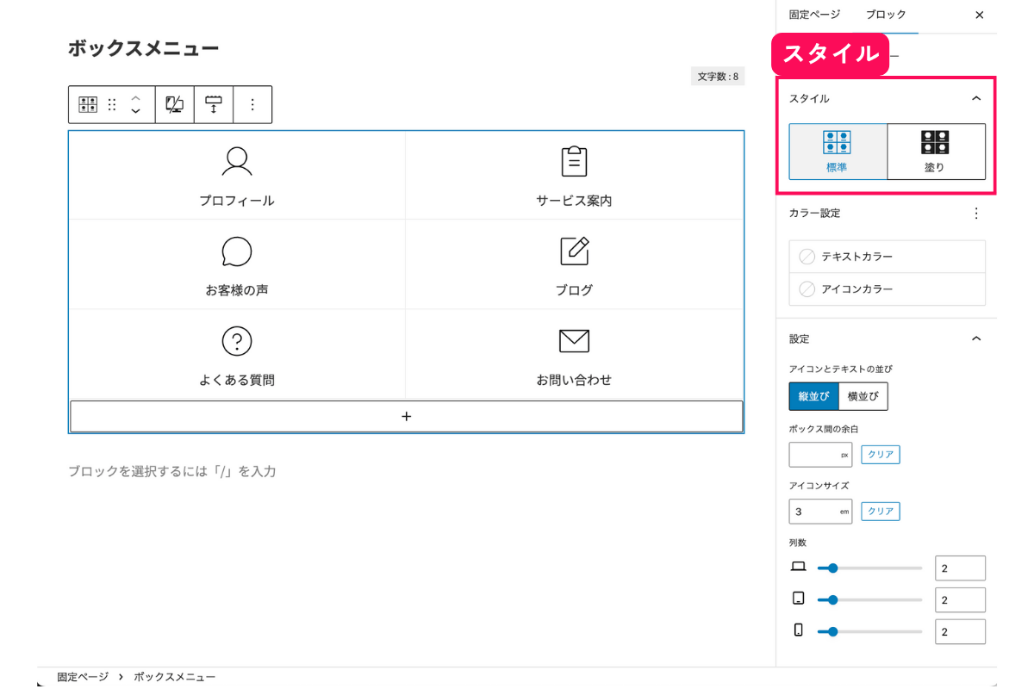The width and height of the screenshot is (1034, 689).
Task: Click the プロフィール person icon
Action: click(x=236, y=161)
